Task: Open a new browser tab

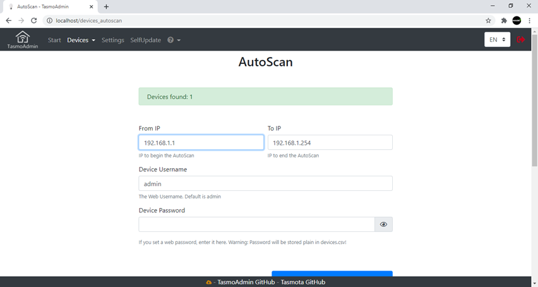Action: [x=106, y=6]
